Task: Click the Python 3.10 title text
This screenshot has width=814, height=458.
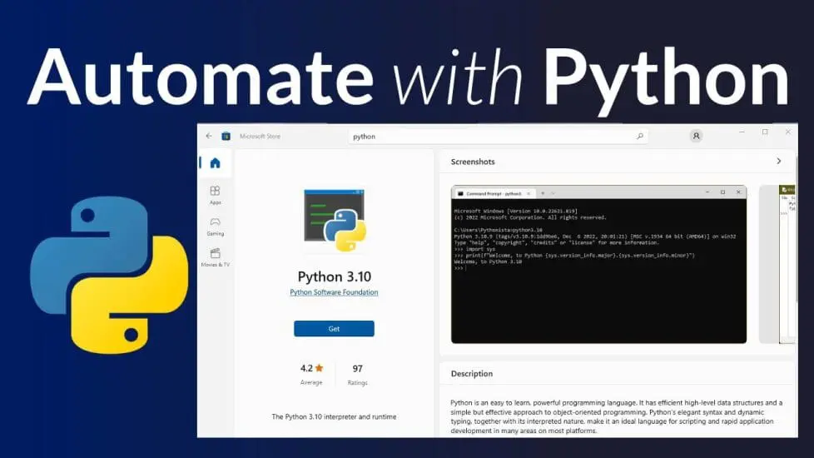Action: (335, 276)
